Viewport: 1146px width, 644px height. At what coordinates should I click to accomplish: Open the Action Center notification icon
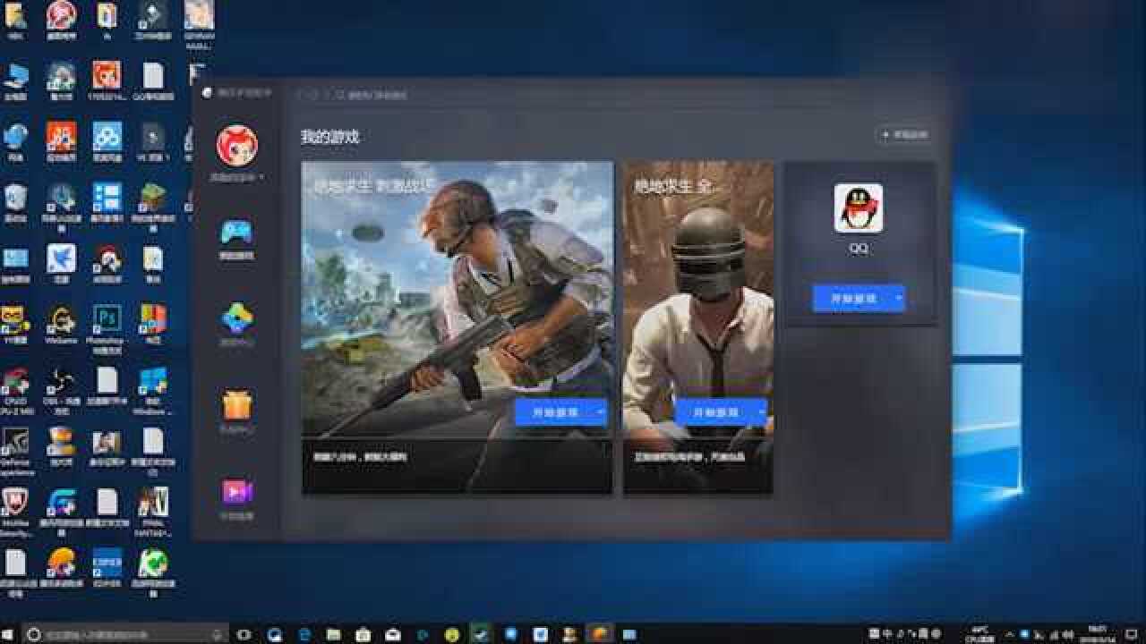tap(1132, 634)
